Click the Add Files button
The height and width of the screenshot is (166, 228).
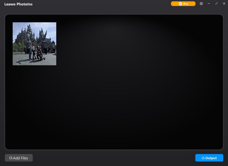coord(19,158)
